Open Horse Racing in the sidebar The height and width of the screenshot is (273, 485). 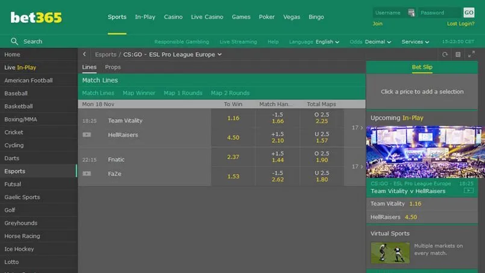click(x=39, y=236)
